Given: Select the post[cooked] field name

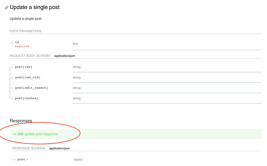Looking at the screenshot, I should [x=26, y=98].
